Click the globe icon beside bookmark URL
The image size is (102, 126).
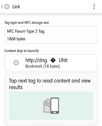coord(16,63)
